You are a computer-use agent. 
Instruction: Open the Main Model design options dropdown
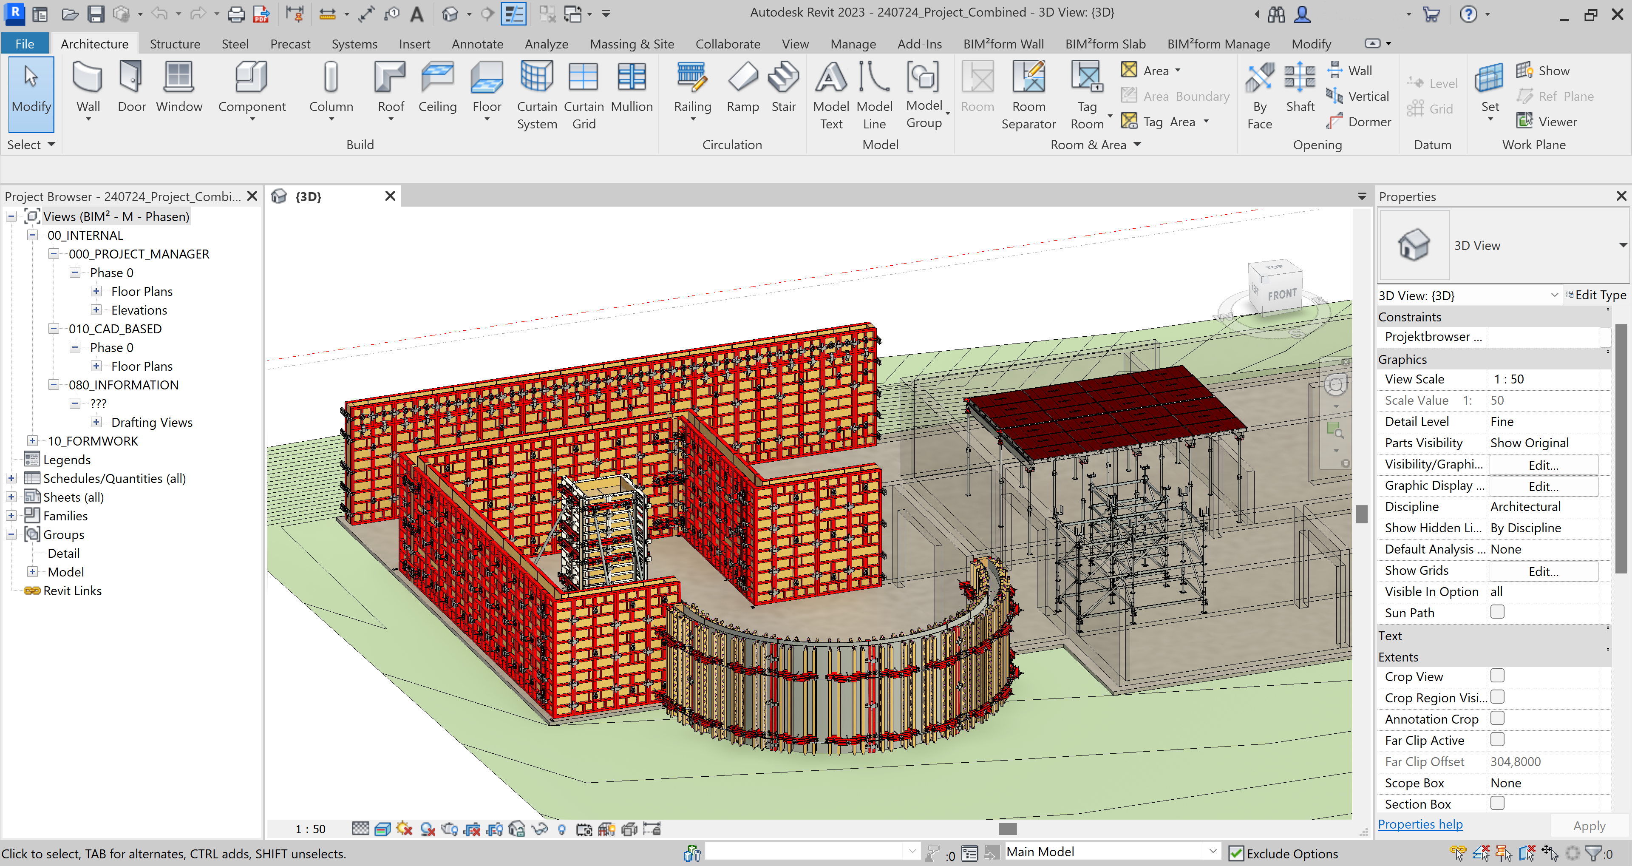pos(1214,852)
